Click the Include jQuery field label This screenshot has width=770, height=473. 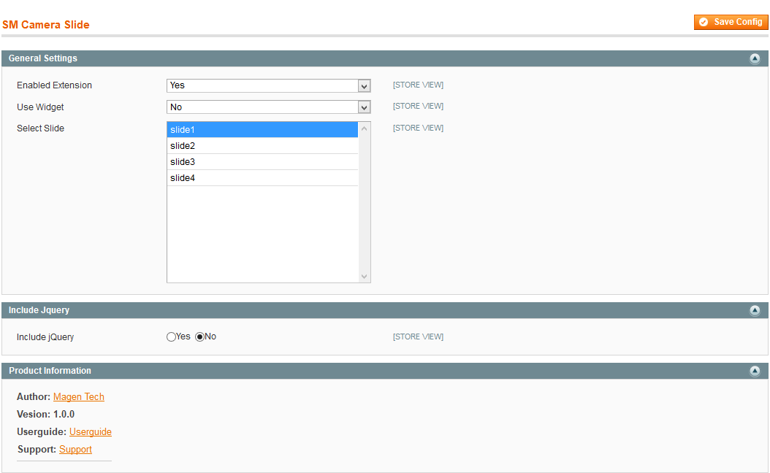tap(45, 337)
